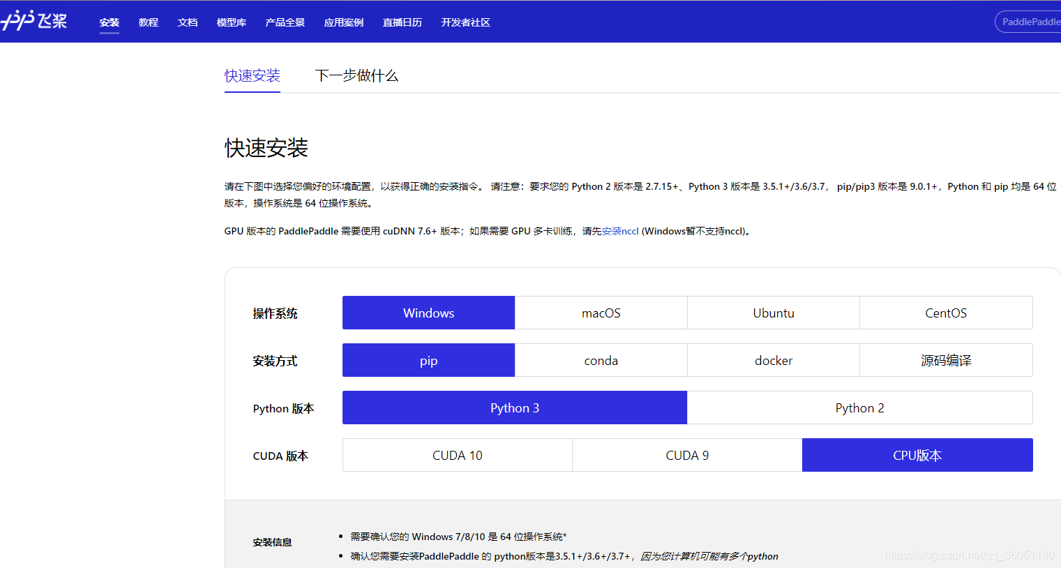Switch to Python 2 version

859,408
